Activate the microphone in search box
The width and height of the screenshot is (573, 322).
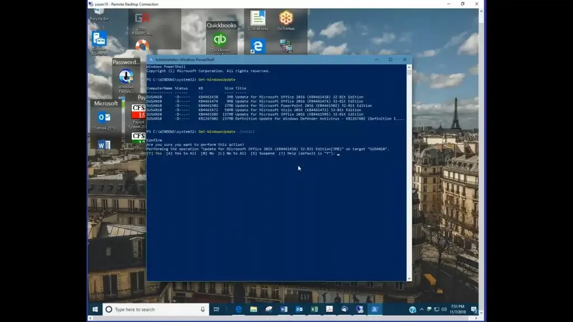(203, 309)
